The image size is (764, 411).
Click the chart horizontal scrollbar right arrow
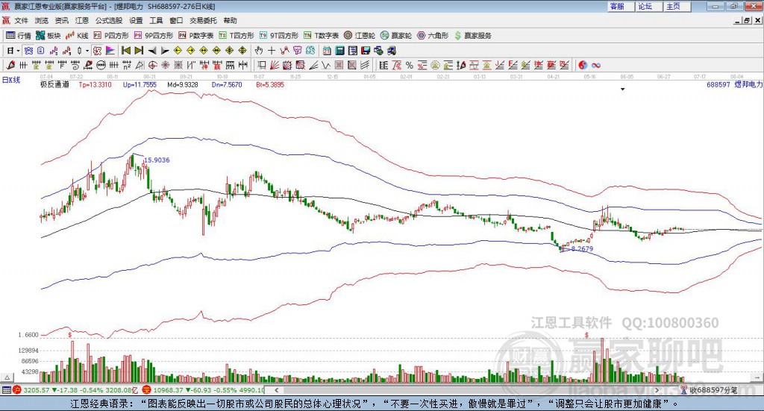pyautogui.click(x=657, y=389)
